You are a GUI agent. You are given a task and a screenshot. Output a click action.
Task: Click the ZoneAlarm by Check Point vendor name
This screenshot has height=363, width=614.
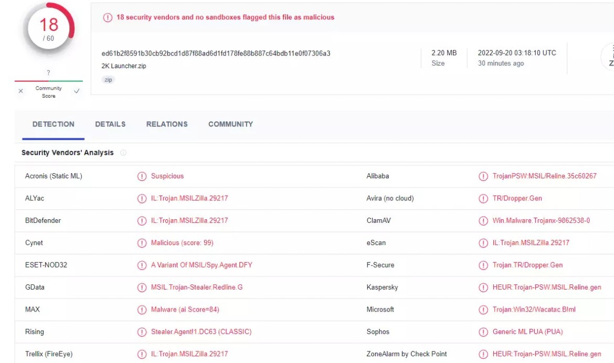coord(407,354)
